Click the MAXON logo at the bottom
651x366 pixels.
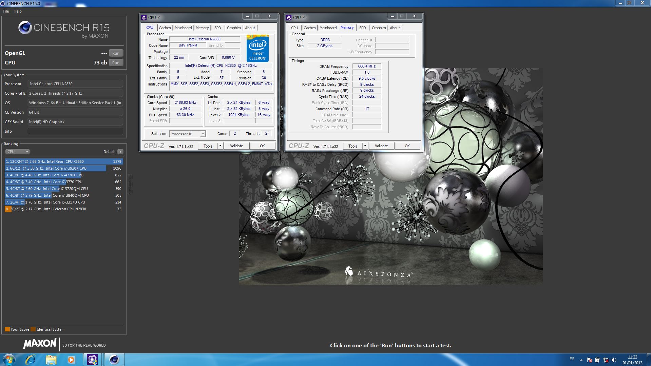(40, 343)
